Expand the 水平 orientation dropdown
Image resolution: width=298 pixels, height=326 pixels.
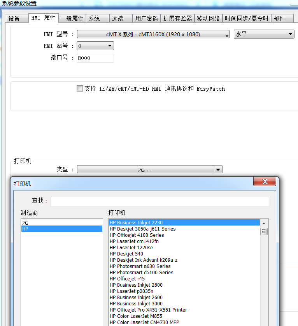pos(264,34)
